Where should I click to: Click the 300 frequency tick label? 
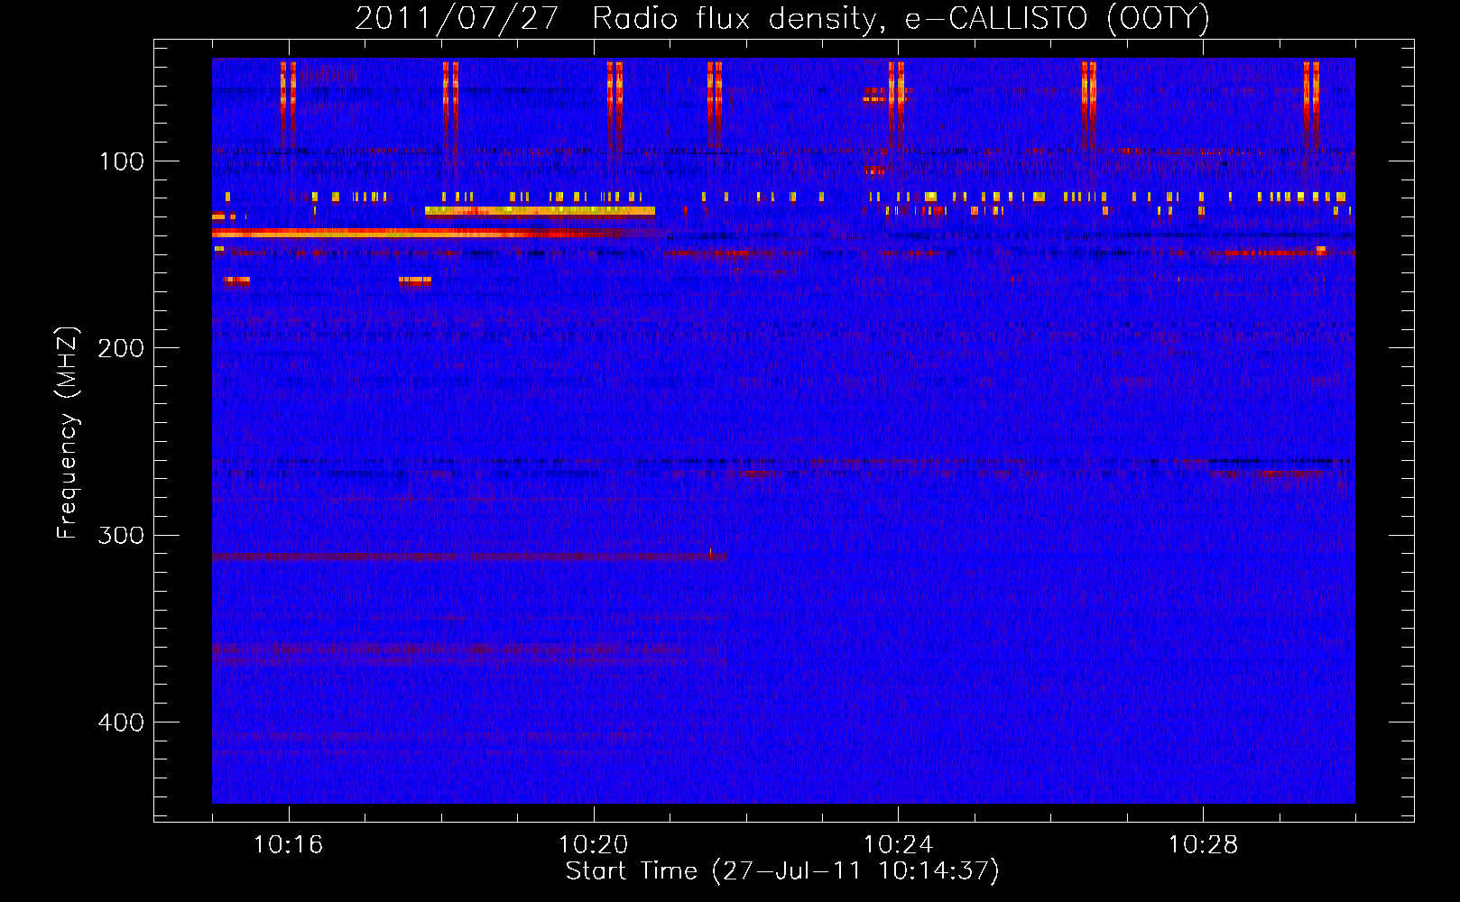click(120, 536)
